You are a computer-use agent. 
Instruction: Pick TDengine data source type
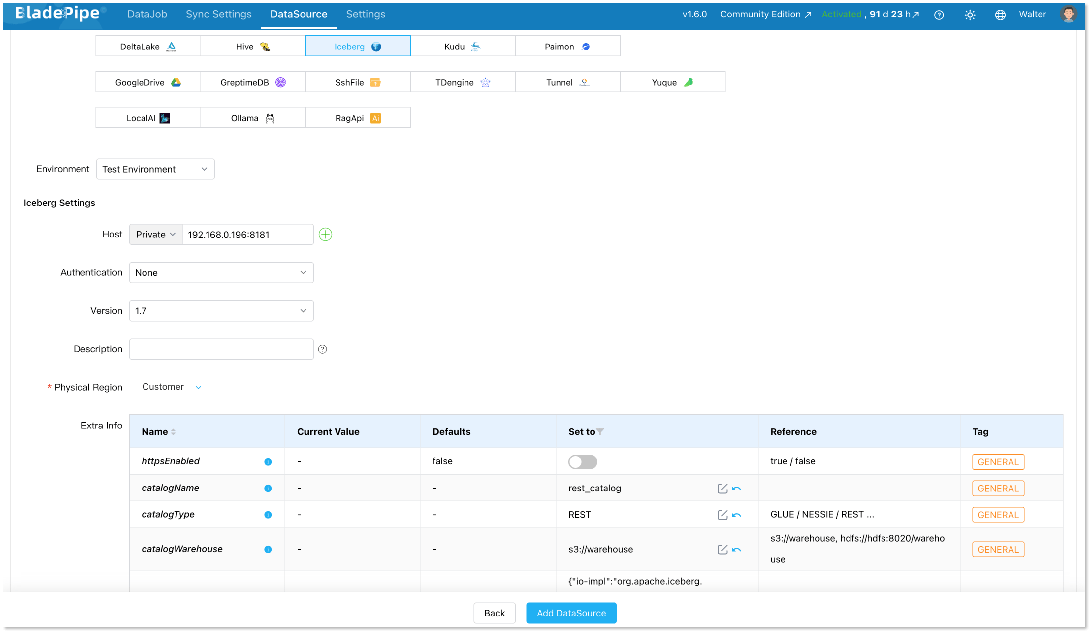(x=463, y=82)
